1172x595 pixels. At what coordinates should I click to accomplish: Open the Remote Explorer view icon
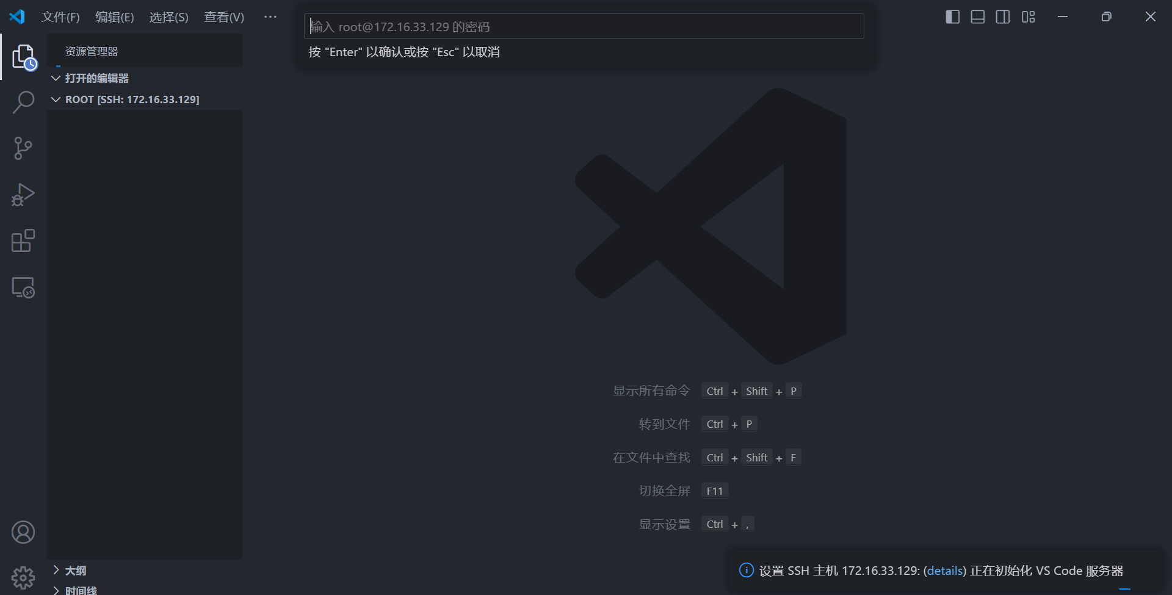pyautogui.click(x=23, y=287)
